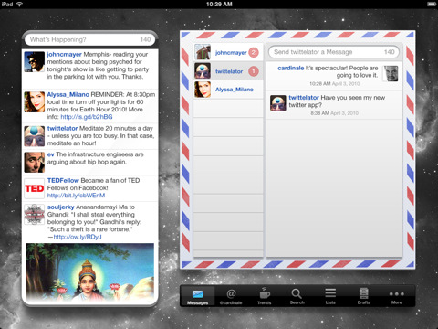Image resolution: width=438 pixels, height=329 pixels.
Task: Select johncmayer conversation in message list
Action: 228,52
